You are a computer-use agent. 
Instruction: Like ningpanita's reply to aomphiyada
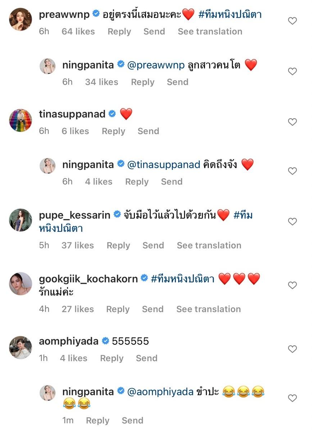tap(292, 398)
